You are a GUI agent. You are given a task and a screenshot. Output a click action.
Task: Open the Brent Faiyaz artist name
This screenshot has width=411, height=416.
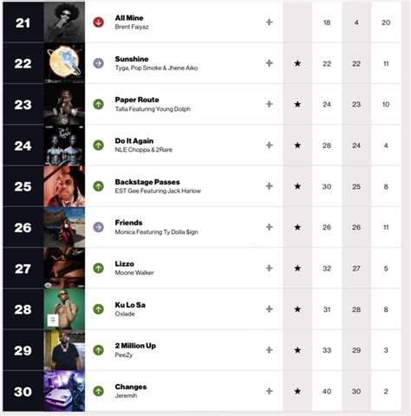pyautogui.click(x=132, y=27)
